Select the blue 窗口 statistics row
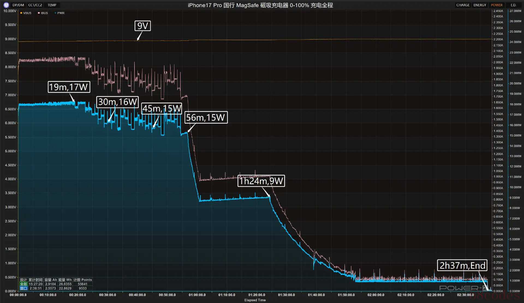The image size is (524, 303). (x=23, y=288)
